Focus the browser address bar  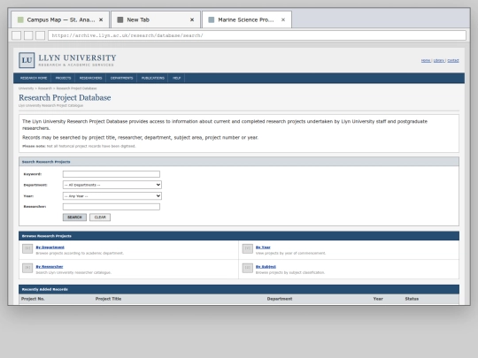(x=257, y=35)
